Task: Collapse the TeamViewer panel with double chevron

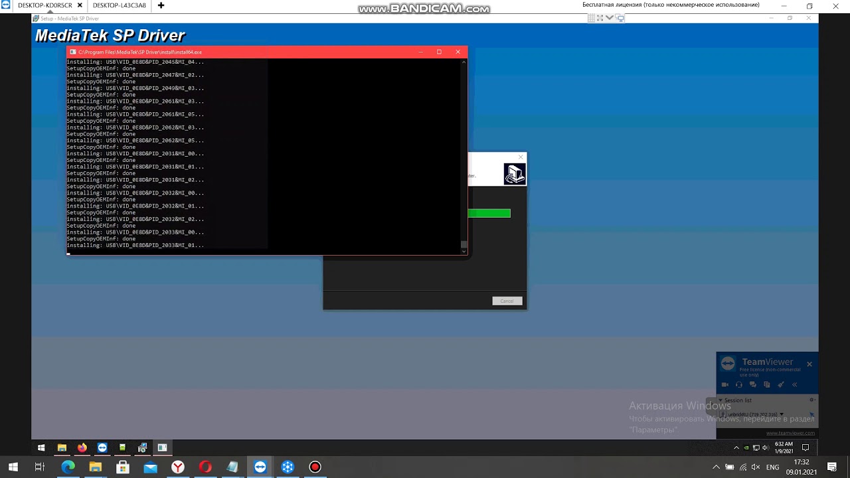Action: tap(794, 384)
